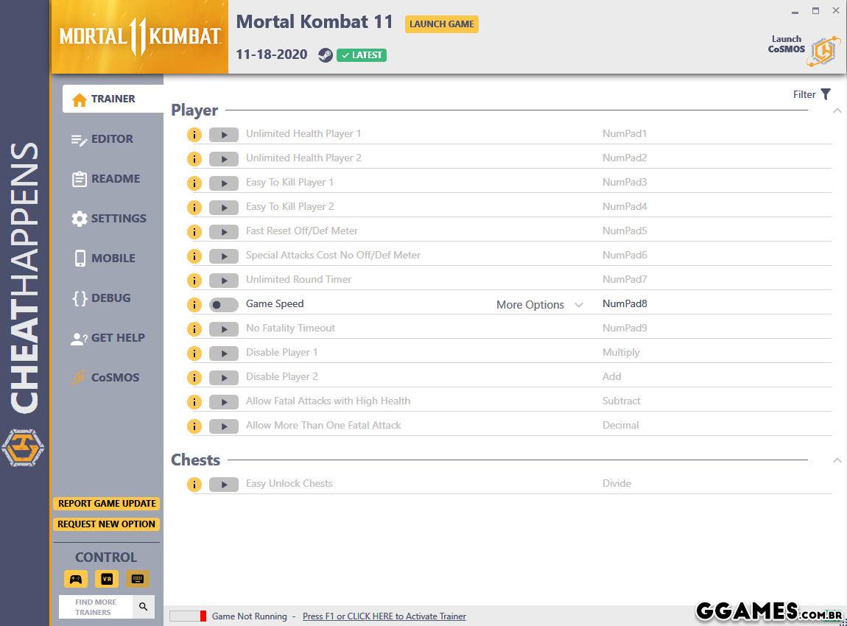The image size is (847, 626).
Task: Click the Steam platform icon
Action: [x=325, y=55]
